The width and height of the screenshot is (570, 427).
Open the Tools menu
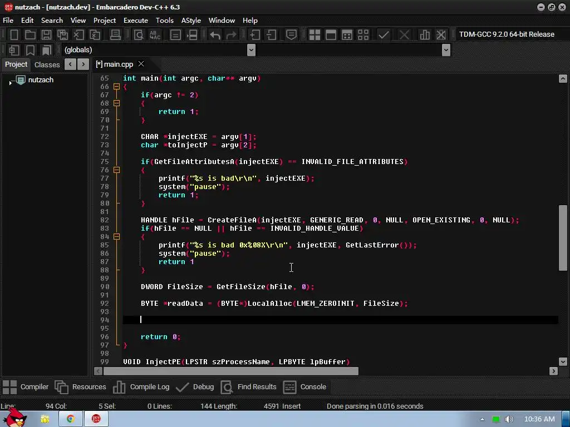(x=164, y=21)
